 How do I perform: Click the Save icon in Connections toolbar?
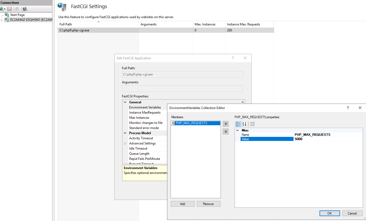(x=10, y=9)
